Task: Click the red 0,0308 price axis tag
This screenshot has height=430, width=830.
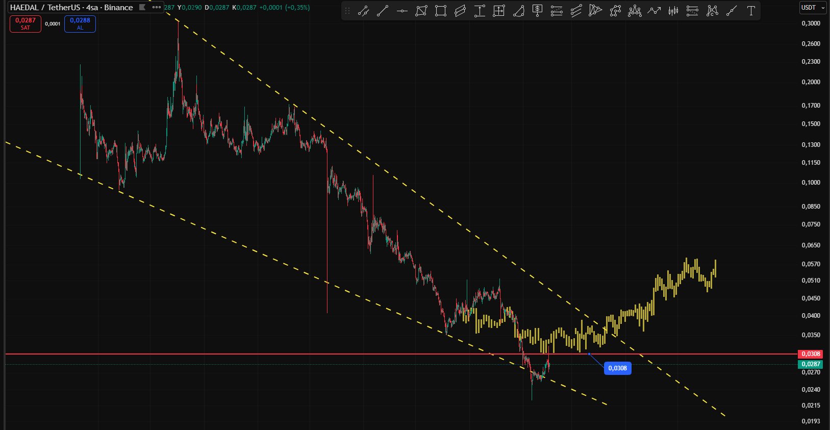Action: pos(811,354)
